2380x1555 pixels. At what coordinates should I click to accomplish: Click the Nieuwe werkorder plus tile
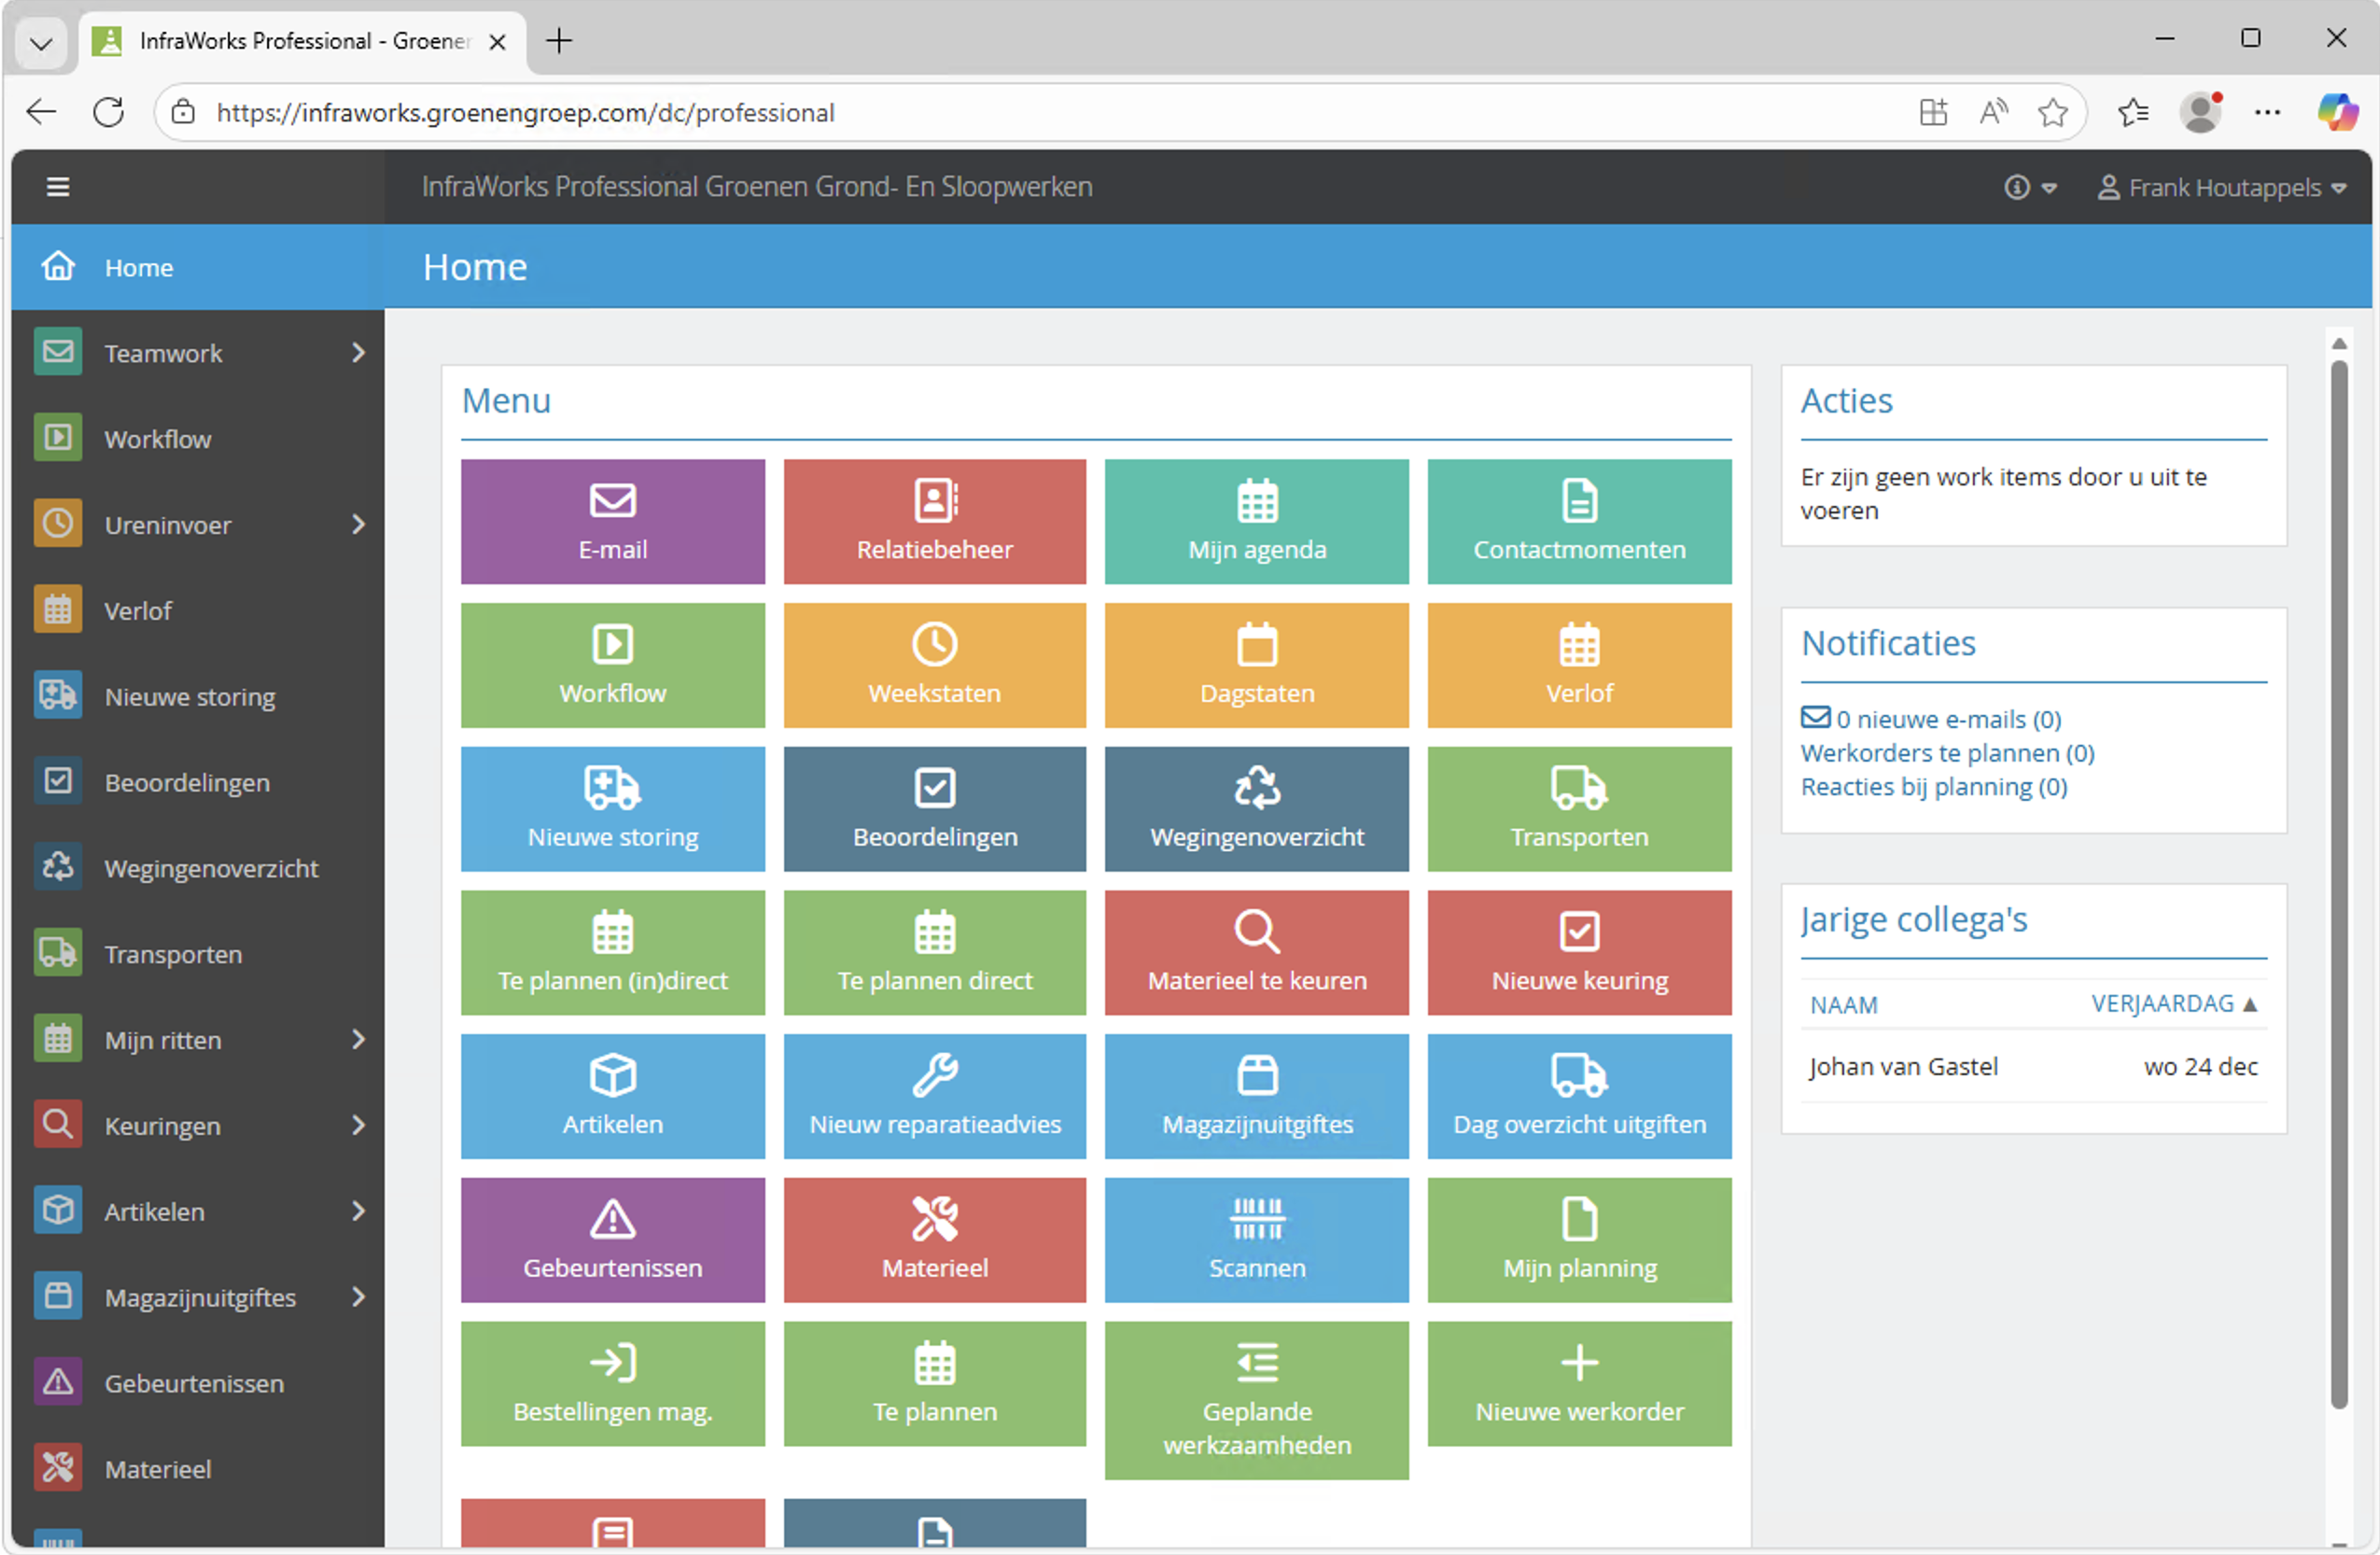1578,1383
